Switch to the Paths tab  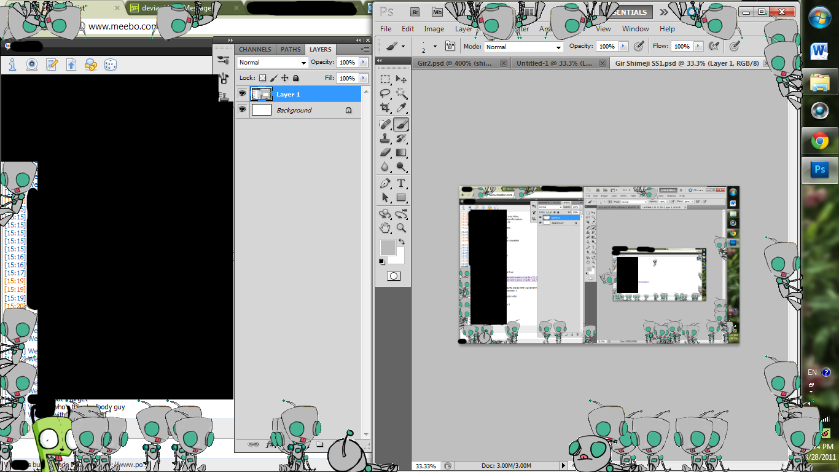click(x=291, y=49)
